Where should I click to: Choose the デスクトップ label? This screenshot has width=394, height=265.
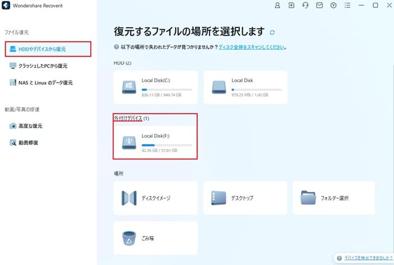coord(242,198)
